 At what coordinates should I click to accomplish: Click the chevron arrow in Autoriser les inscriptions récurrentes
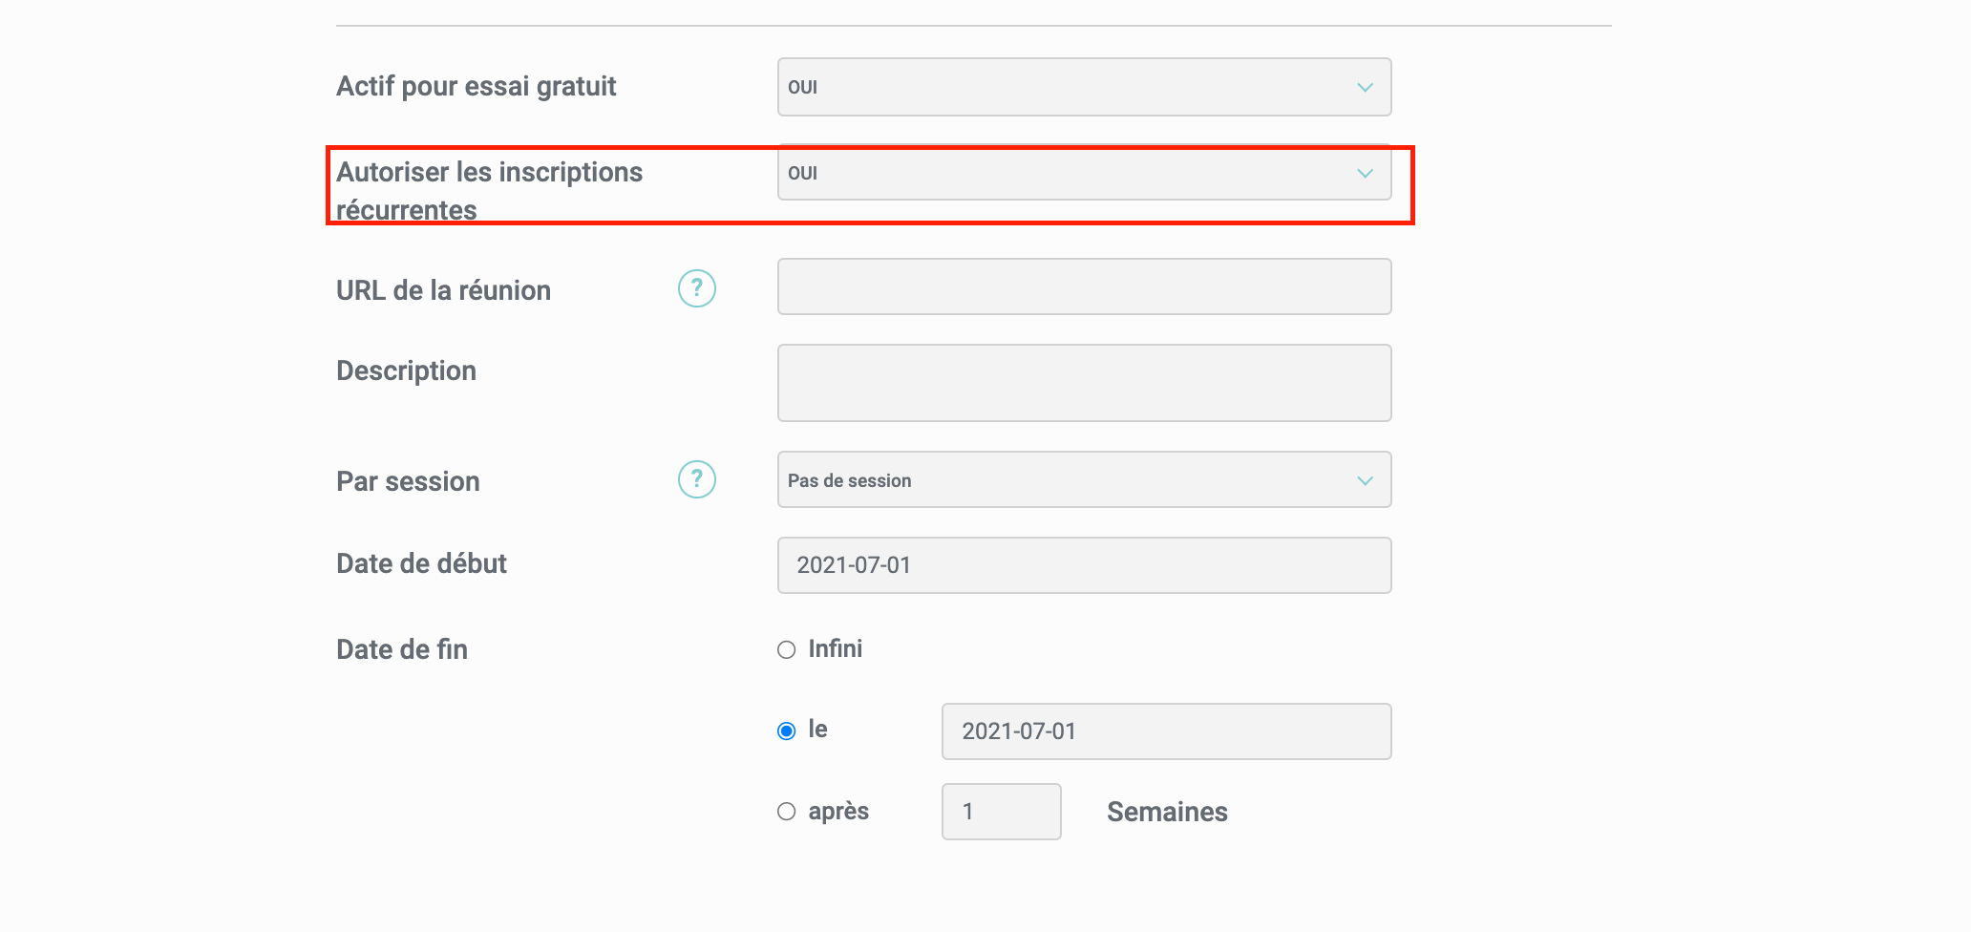pos(1365,174)
